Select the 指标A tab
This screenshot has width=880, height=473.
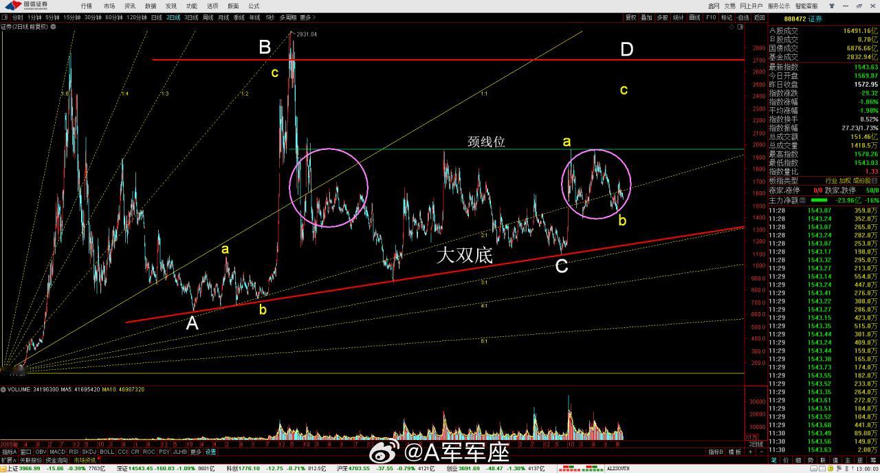9,452
